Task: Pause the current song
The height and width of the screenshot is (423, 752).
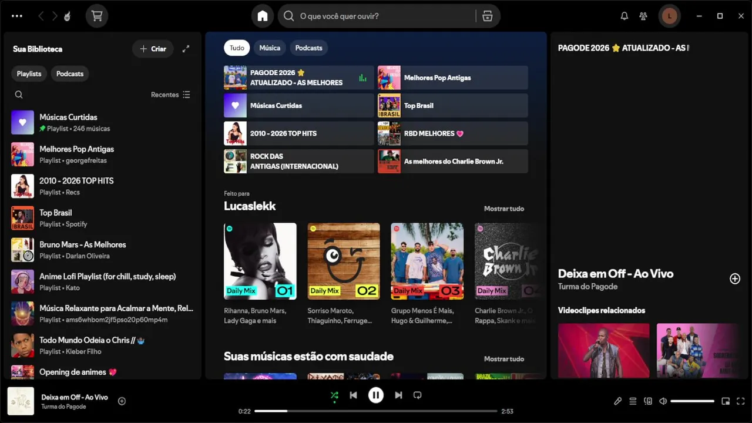Action: tap(376, 395)
